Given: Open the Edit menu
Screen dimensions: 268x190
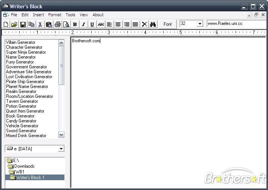Looking at the screenshot, I should pyautogui.click(x=25, y=15).
